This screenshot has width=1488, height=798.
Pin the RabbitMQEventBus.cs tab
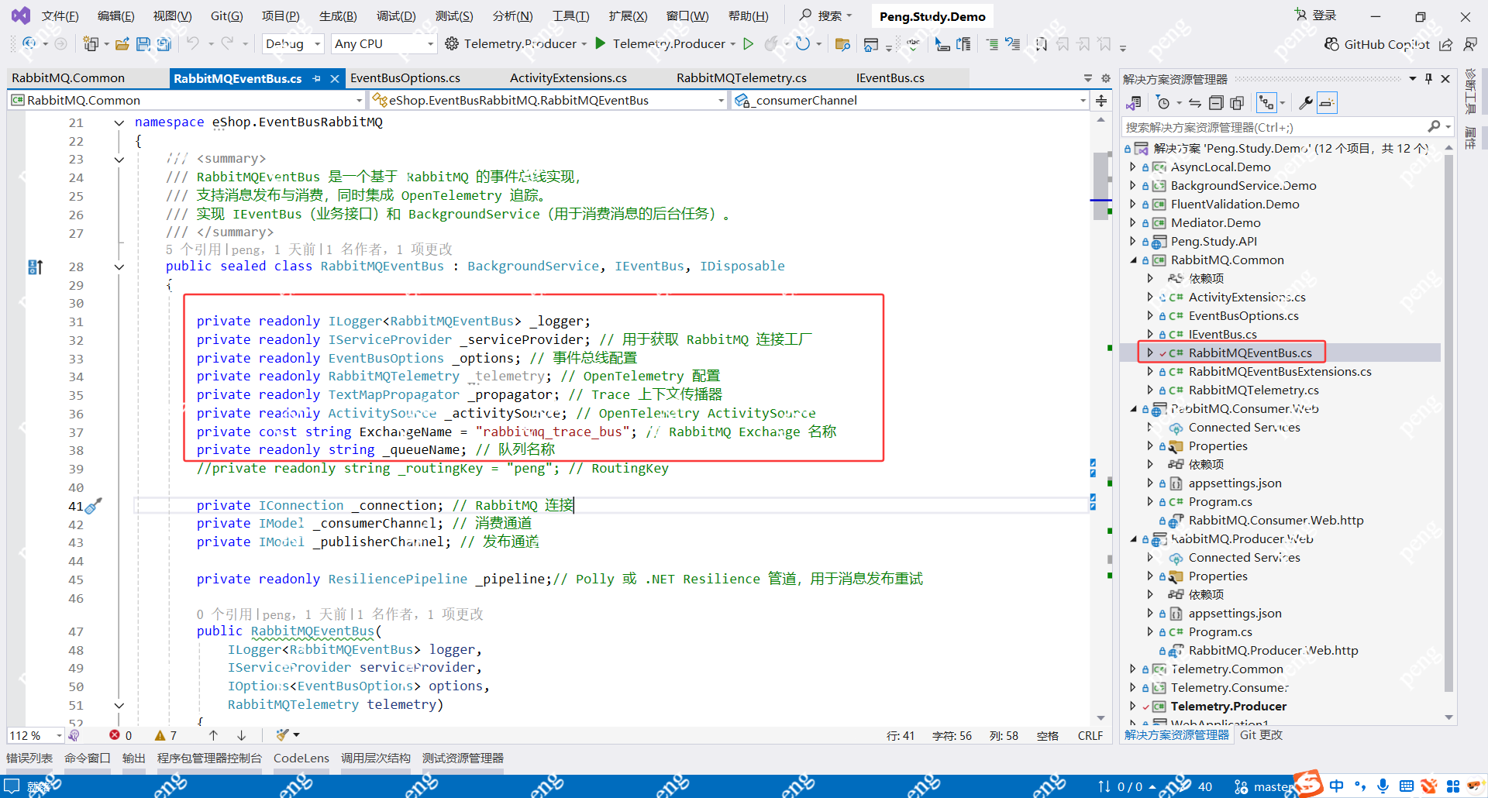316,78
